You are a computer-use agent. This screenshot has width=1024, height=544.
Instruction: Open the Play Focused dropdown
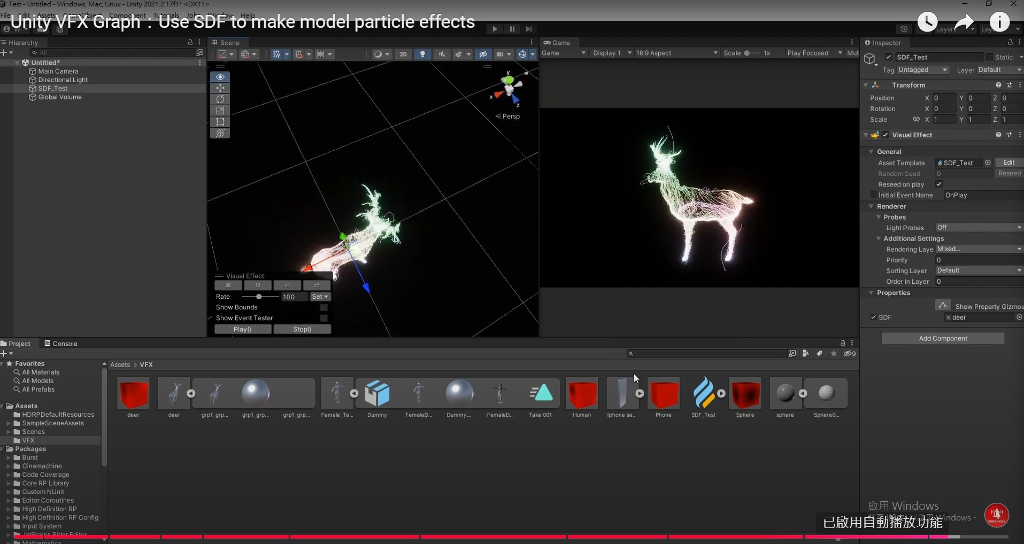pos(814,53)
